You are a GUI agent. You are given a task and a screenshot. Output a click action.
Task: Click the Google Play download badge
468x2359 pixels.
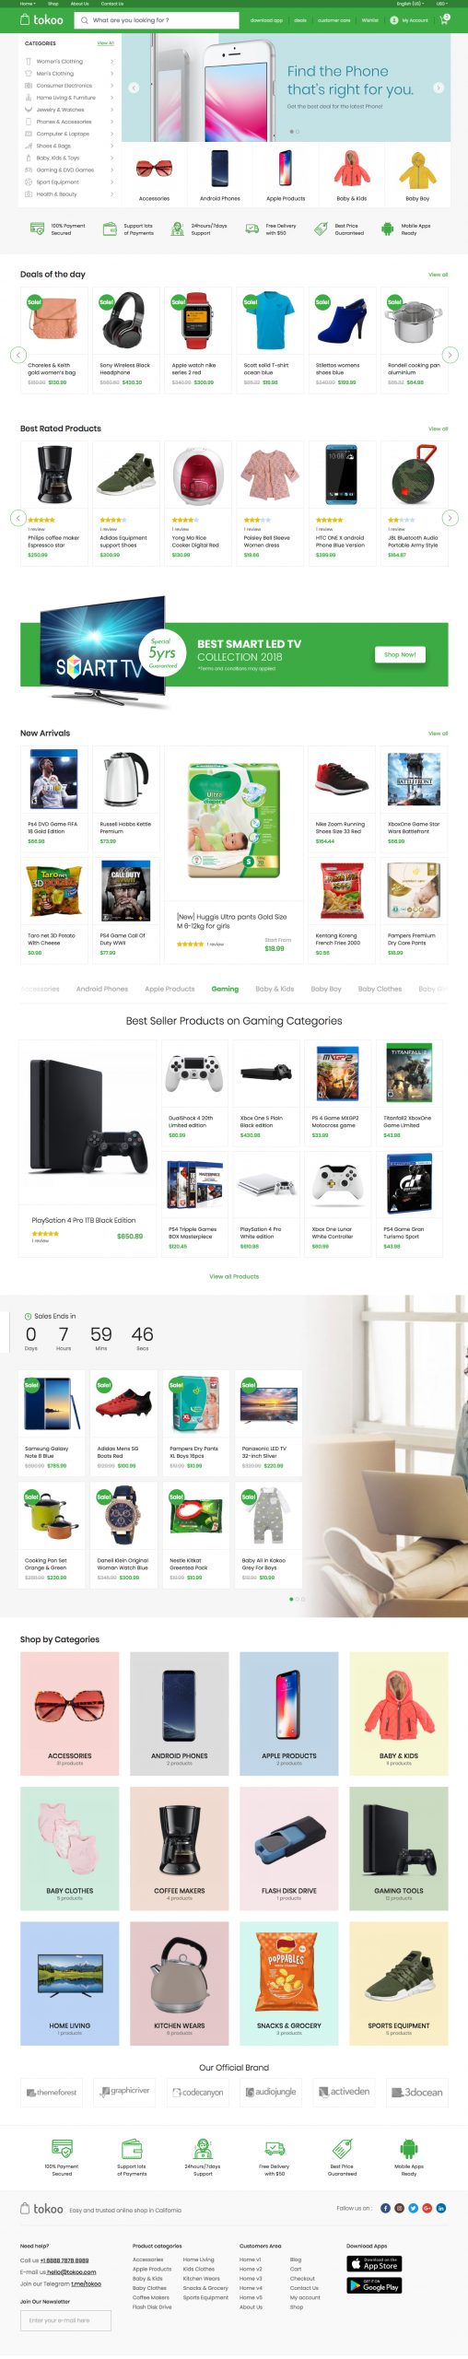click(x=374, y=2285)
